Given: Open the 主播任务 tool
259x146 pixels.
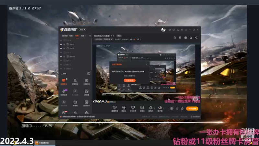Looking at the screenshot, I should [x=86, y=82].
